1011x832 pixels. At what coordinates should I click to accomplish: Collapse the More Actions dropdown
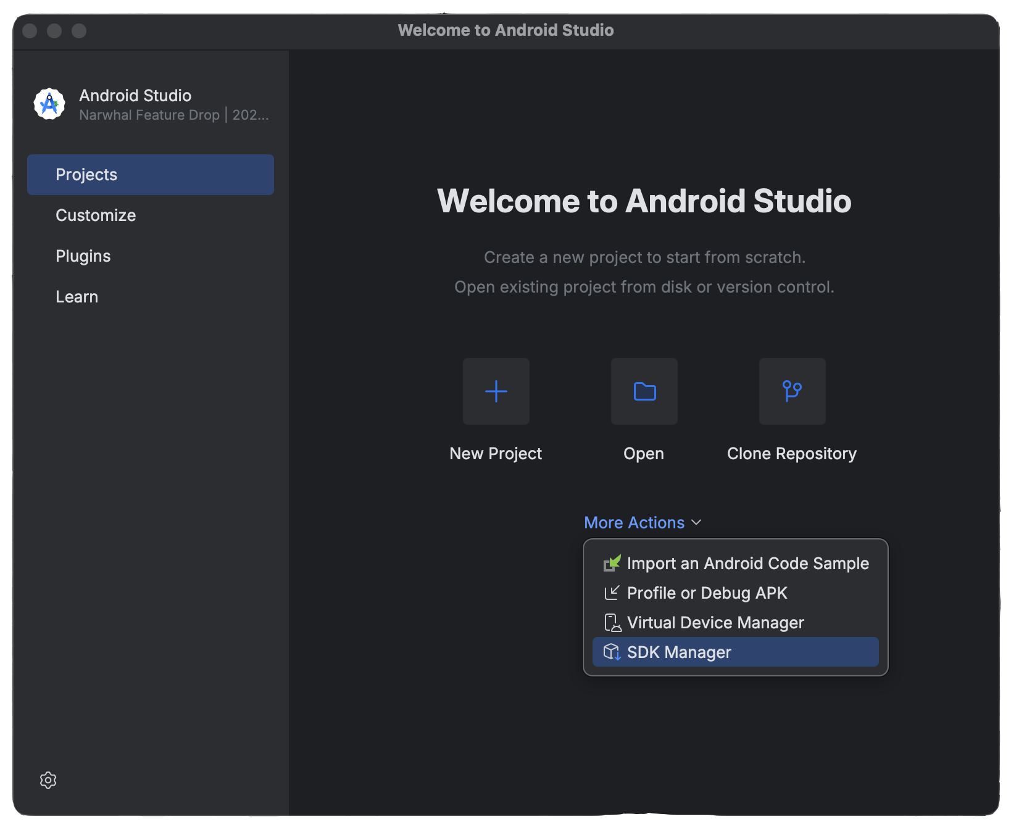[643, 523]
